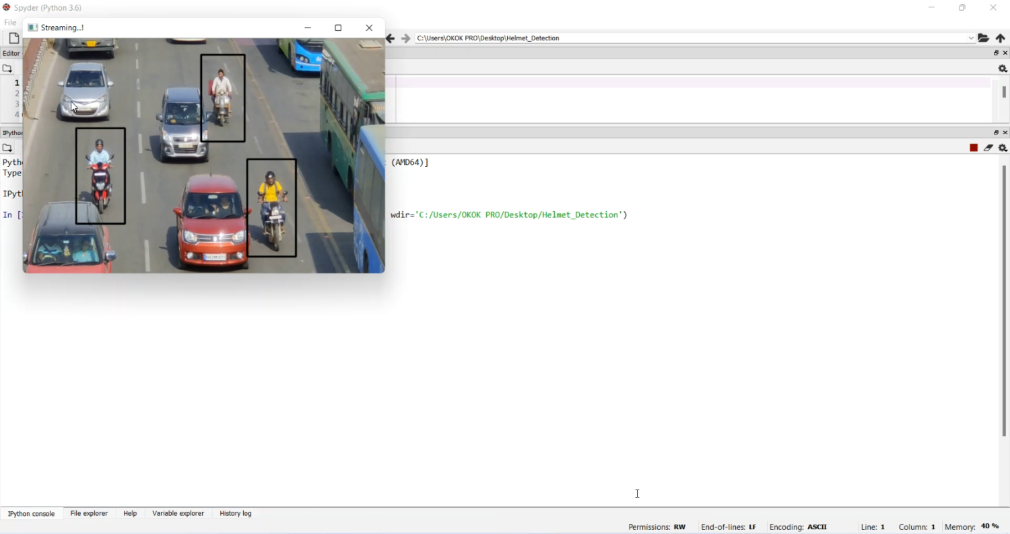Browse for a working directory folder icon
Viewport: 1010px width, 534px height.
point(984,38)
